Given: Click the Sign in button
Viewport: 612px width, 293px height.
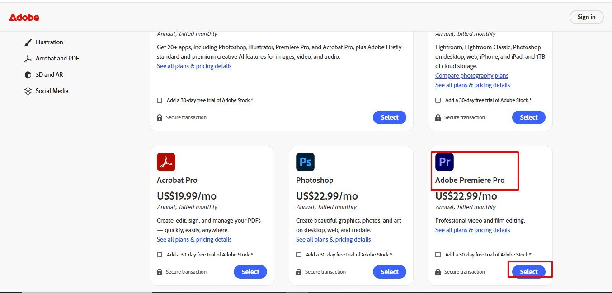Looking at the screenshot, I should 586,17.
